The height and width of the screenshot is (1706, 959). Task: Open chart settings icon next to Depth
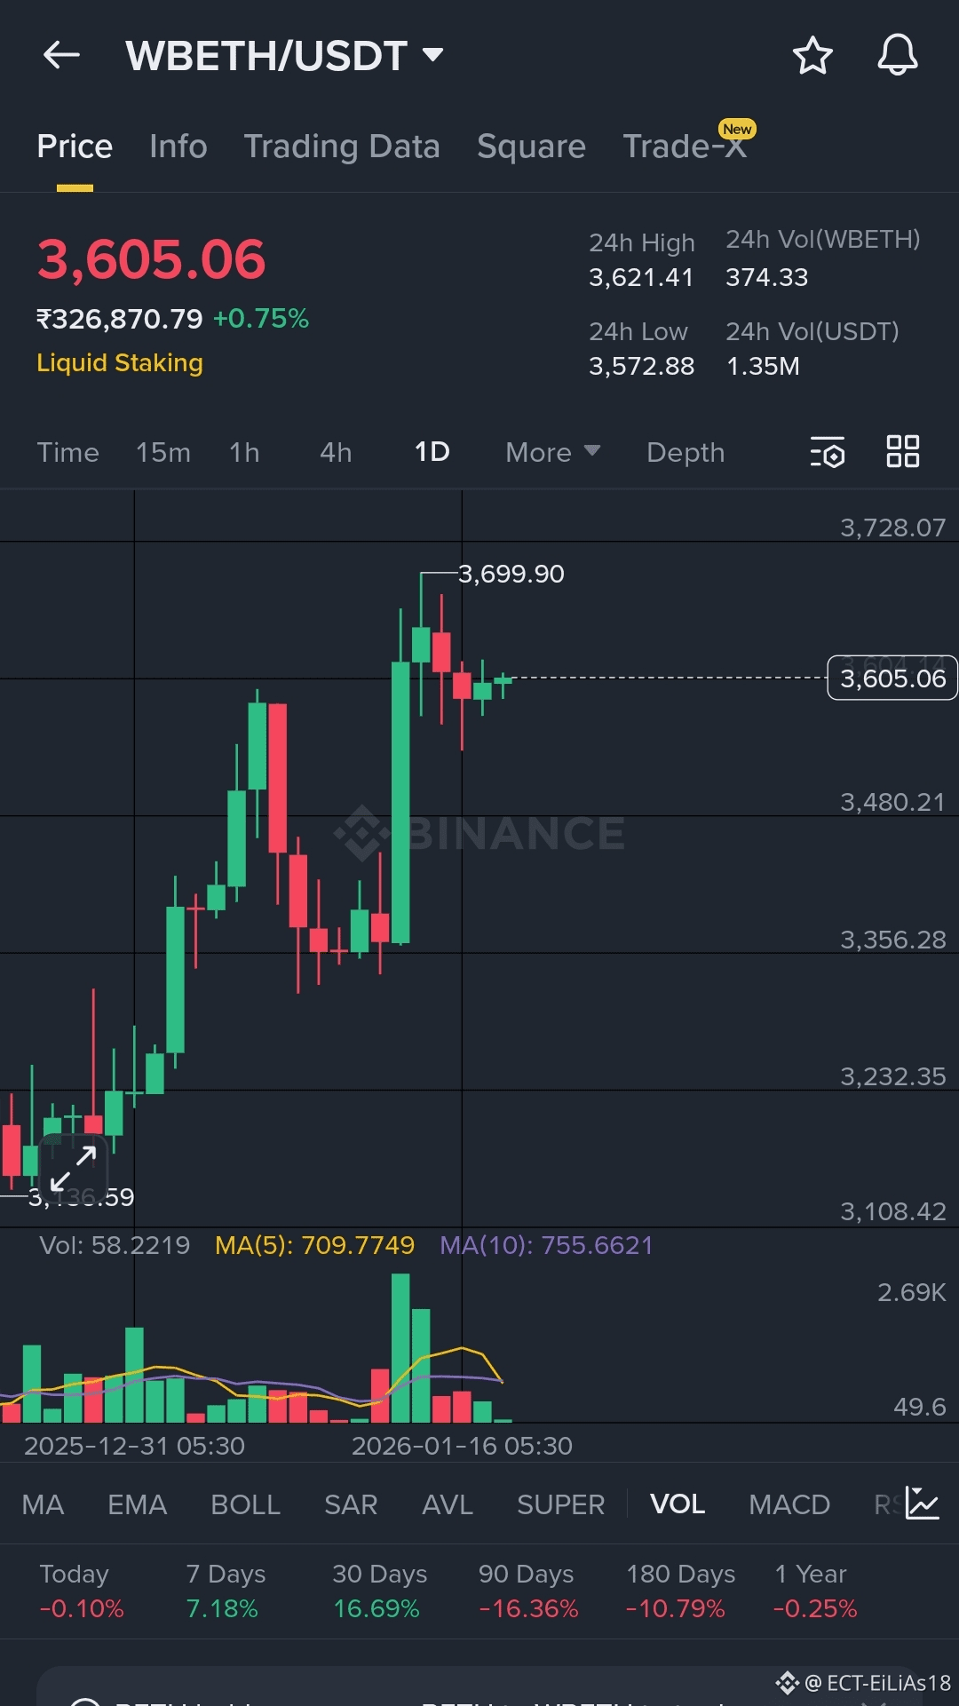(x=828, y=452)
